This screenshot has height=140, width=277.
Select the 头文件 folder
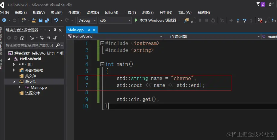pos(30,76)
